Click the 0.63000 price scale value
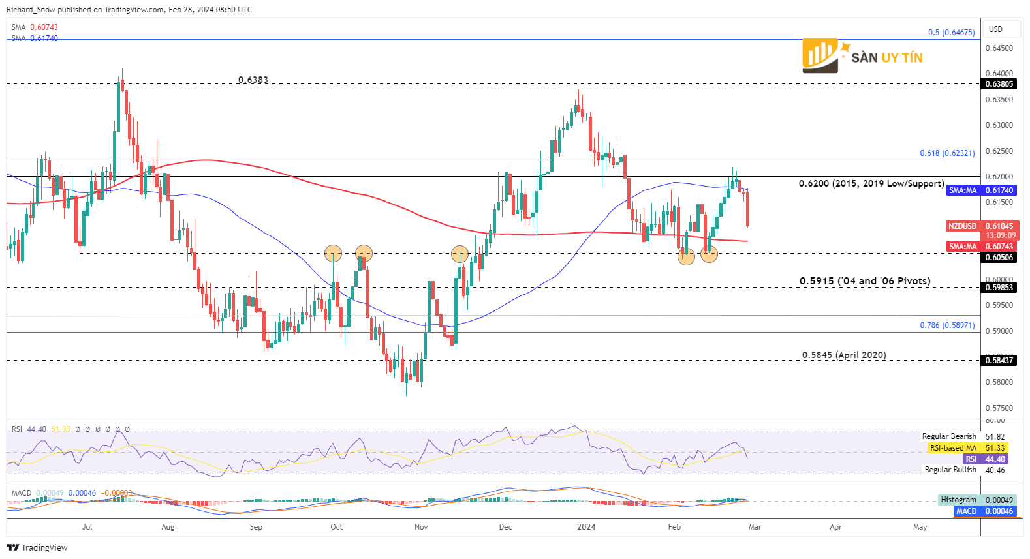 [999, 125]
